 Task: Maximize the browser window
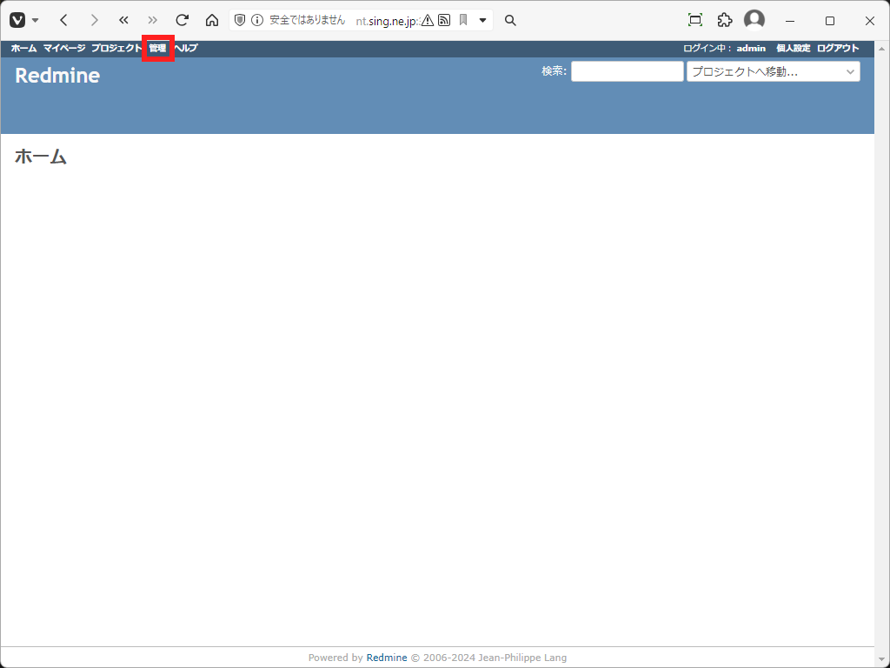(830, 21)
